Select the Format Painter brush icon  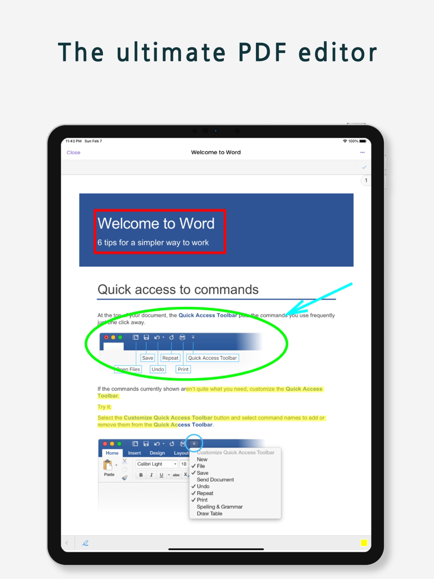click(x=125, y=477)
